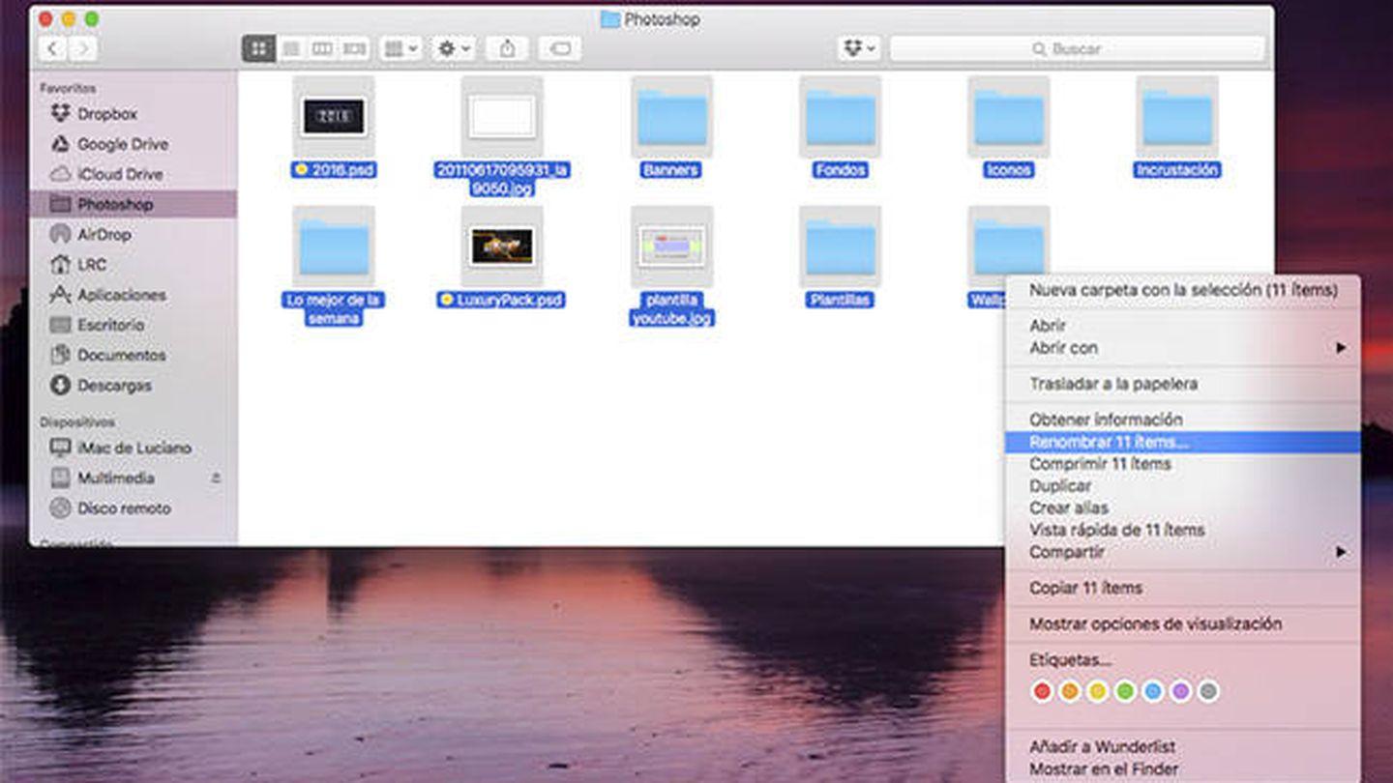The width and height of the screenshot is (1393, 783).
Task: Click the Buscar search field
Action: pyautogui.click(x=1077, y=48)
